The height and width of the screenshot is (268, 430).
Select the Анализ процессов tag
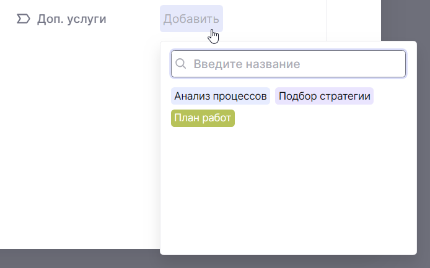pyautogui.click(x=220, y=96)
